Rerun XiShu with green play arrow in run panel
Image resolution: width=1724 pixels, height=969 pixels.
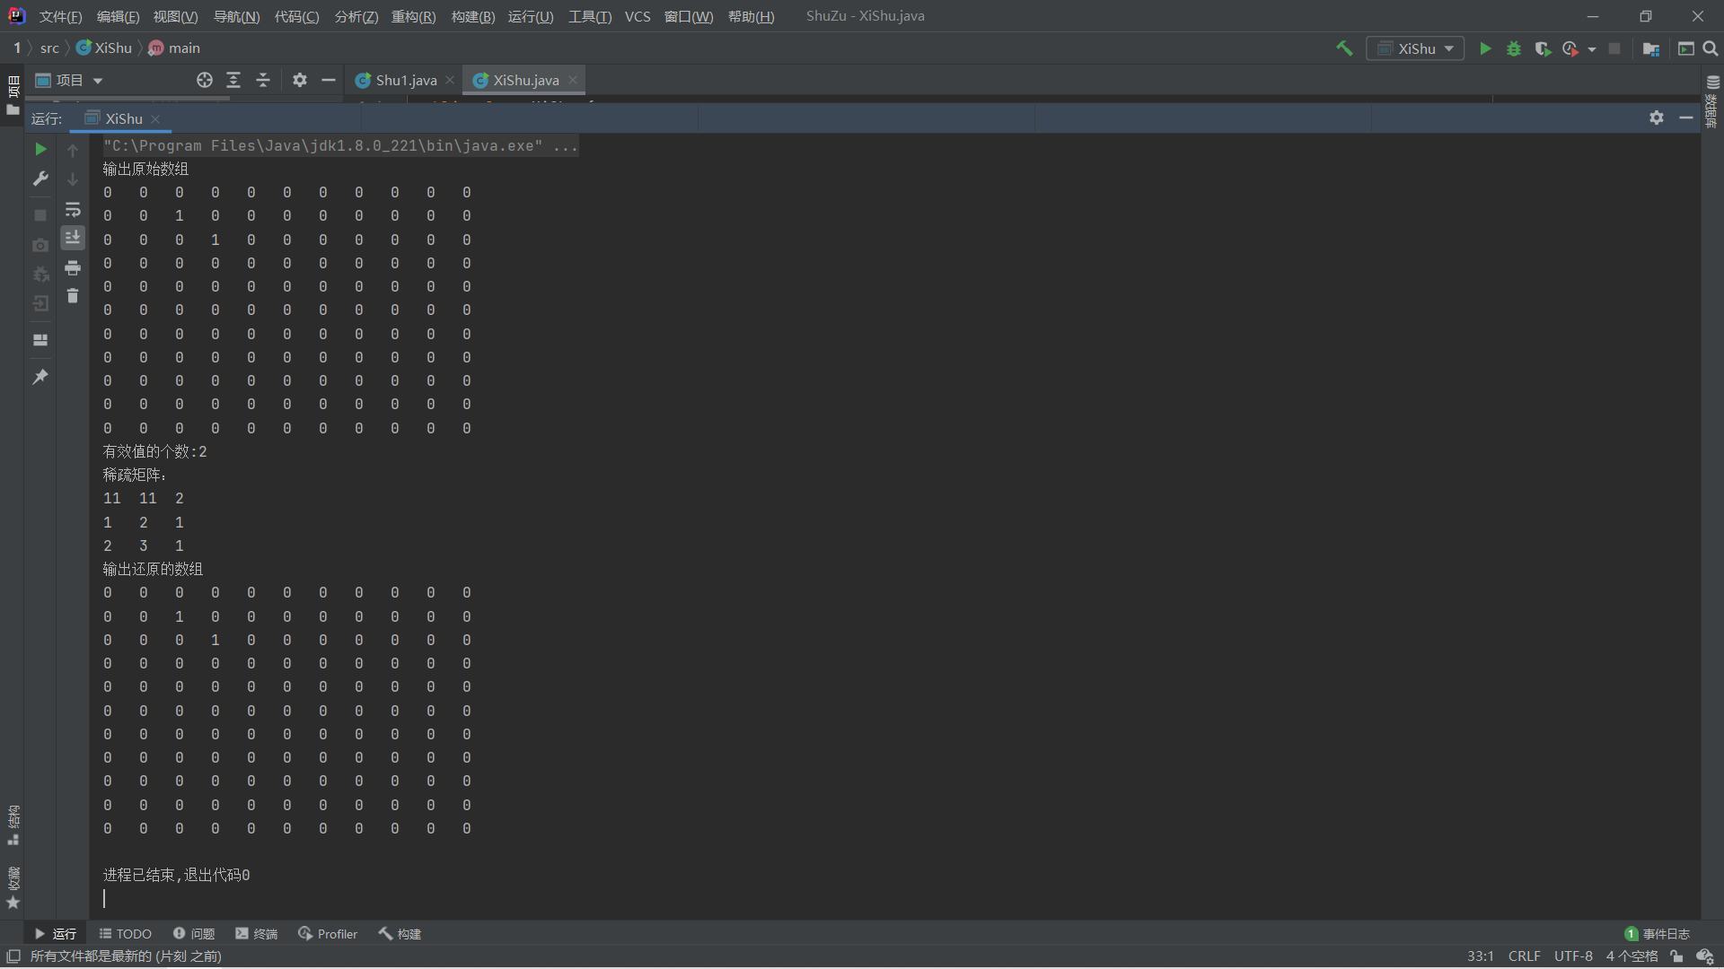(x=40, y=149)
